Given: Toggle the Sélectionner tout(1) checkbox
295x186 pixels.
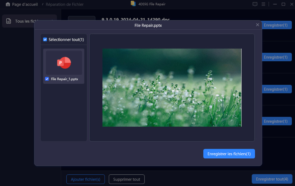Looking at the screenshot, I should coord(45,40).
